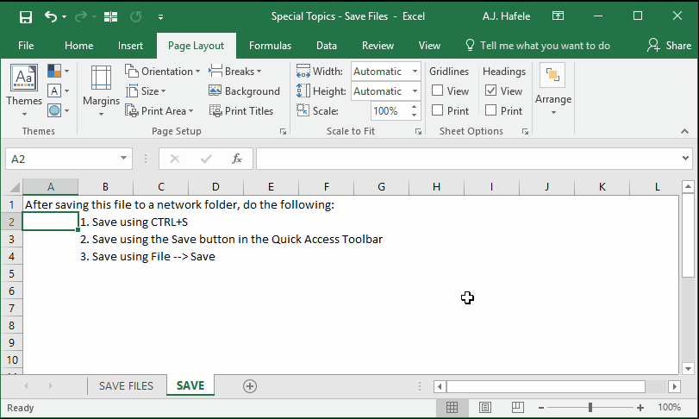Open the Breaks menu
699x419 pixels.
click(235, 72)
